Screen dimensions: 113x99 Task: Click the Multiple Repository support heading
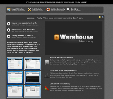(61, 57)
